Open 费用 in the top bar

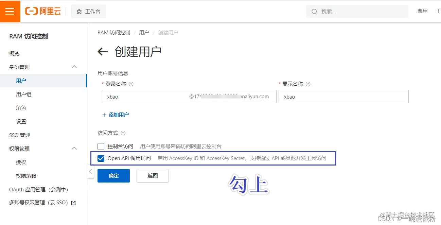pyautogui.click(x=422, y=11)
